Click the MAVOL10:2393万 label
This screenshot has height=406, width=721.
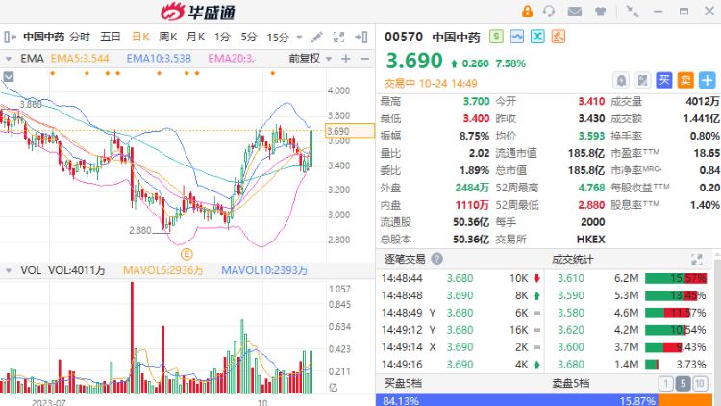pos(264,270)
